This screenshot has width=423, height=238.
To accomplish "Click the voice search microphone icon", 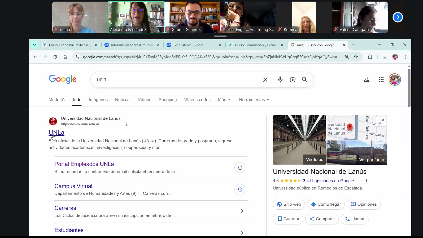I will (x=280, y=80).
